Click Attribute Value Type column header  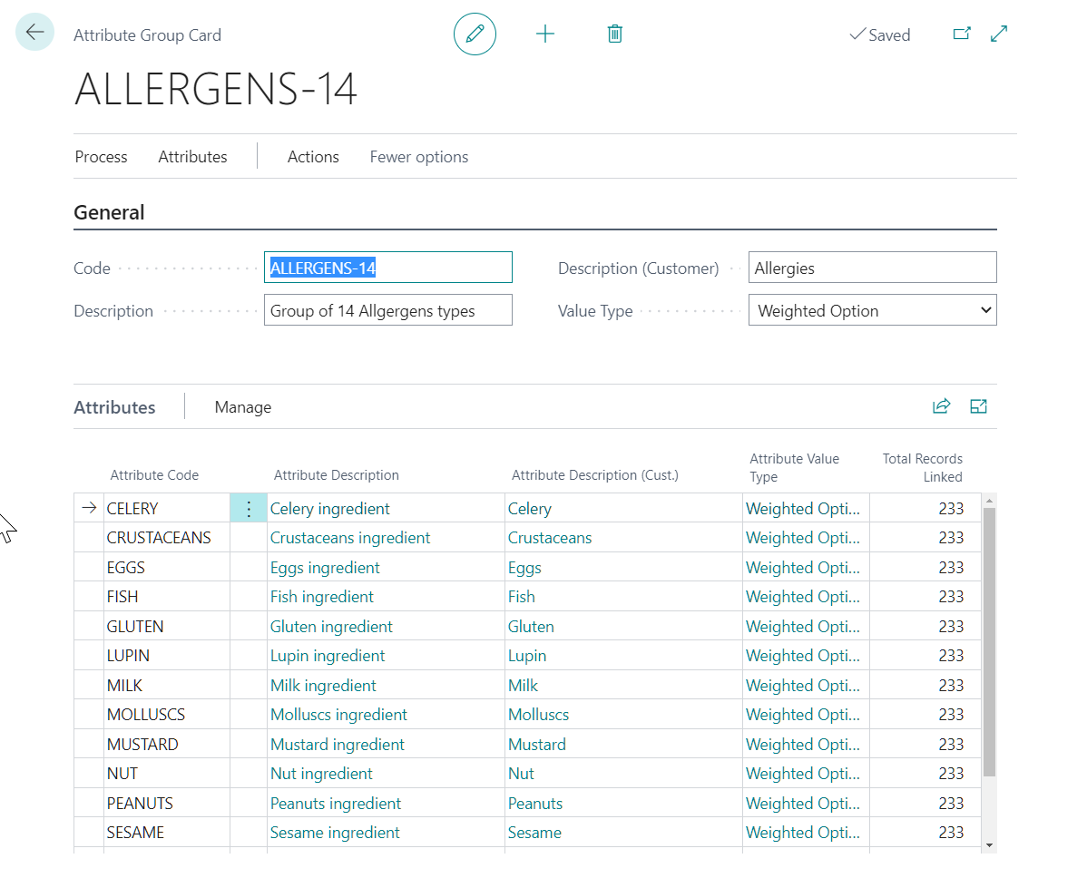[795, 468]
